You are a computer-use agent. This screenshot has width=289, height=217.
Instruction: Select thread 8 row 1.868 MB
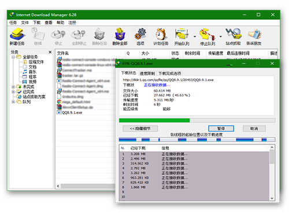[x=194, y=187]
